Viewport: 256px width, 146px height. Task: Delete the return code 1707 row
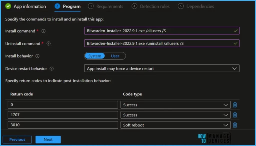click(235, 115)
